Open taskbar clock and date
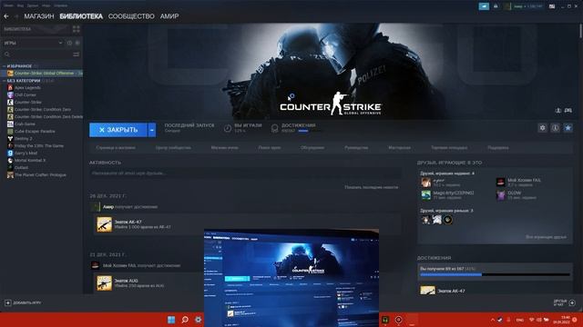 pos(561,320)
